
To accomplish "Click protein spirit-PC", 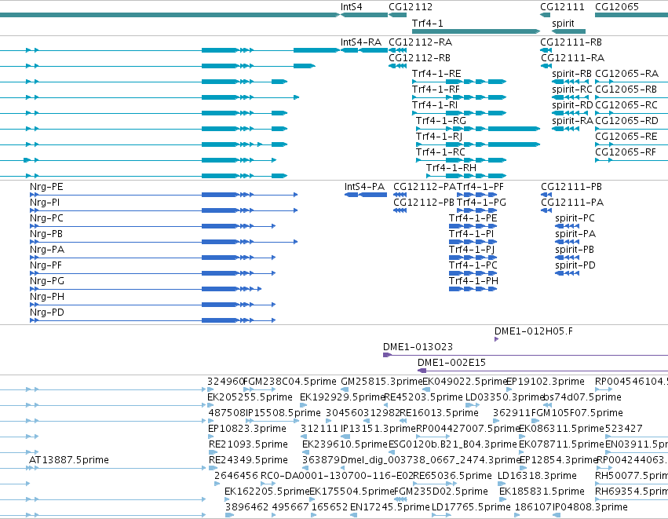I will tap(575, 218).
